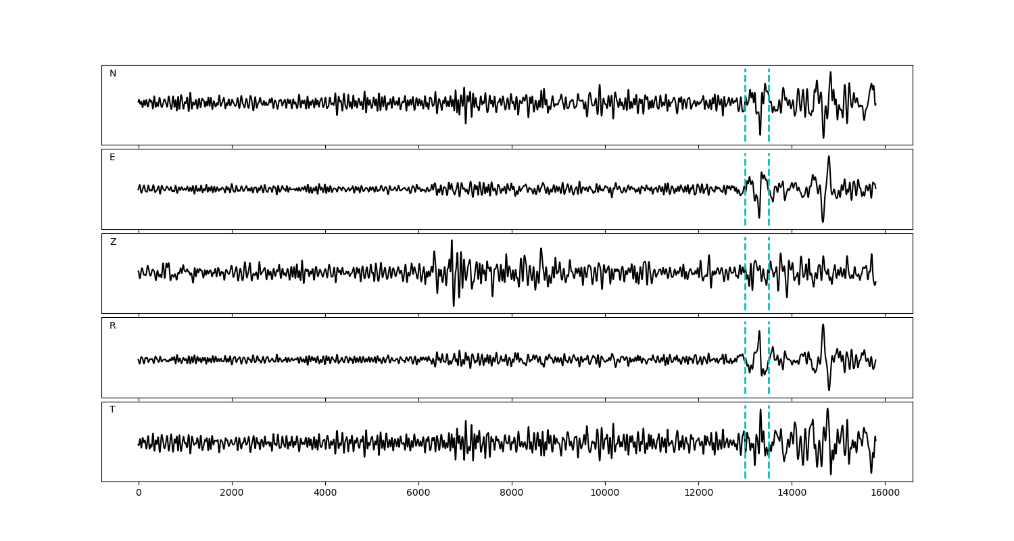
Task: Click the tallest spike in the Z waveform
Action: pos(452,241)
